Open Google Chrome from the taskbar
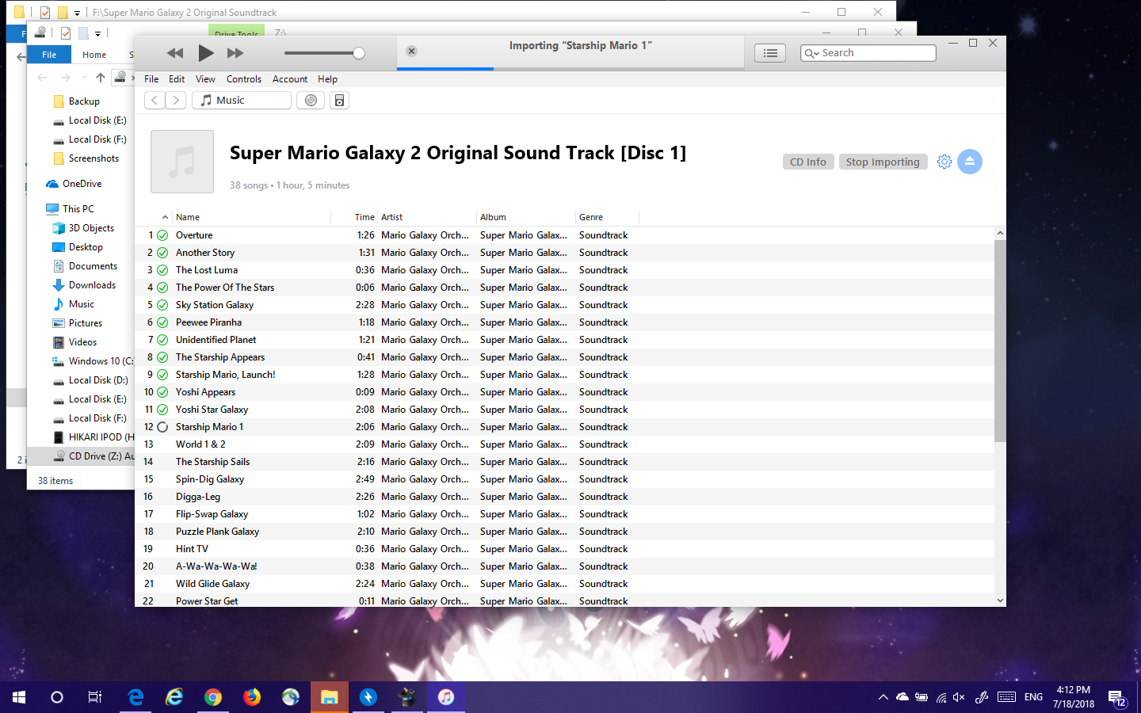Viewport: 1141px width, 713px height. tap(213, 697)
